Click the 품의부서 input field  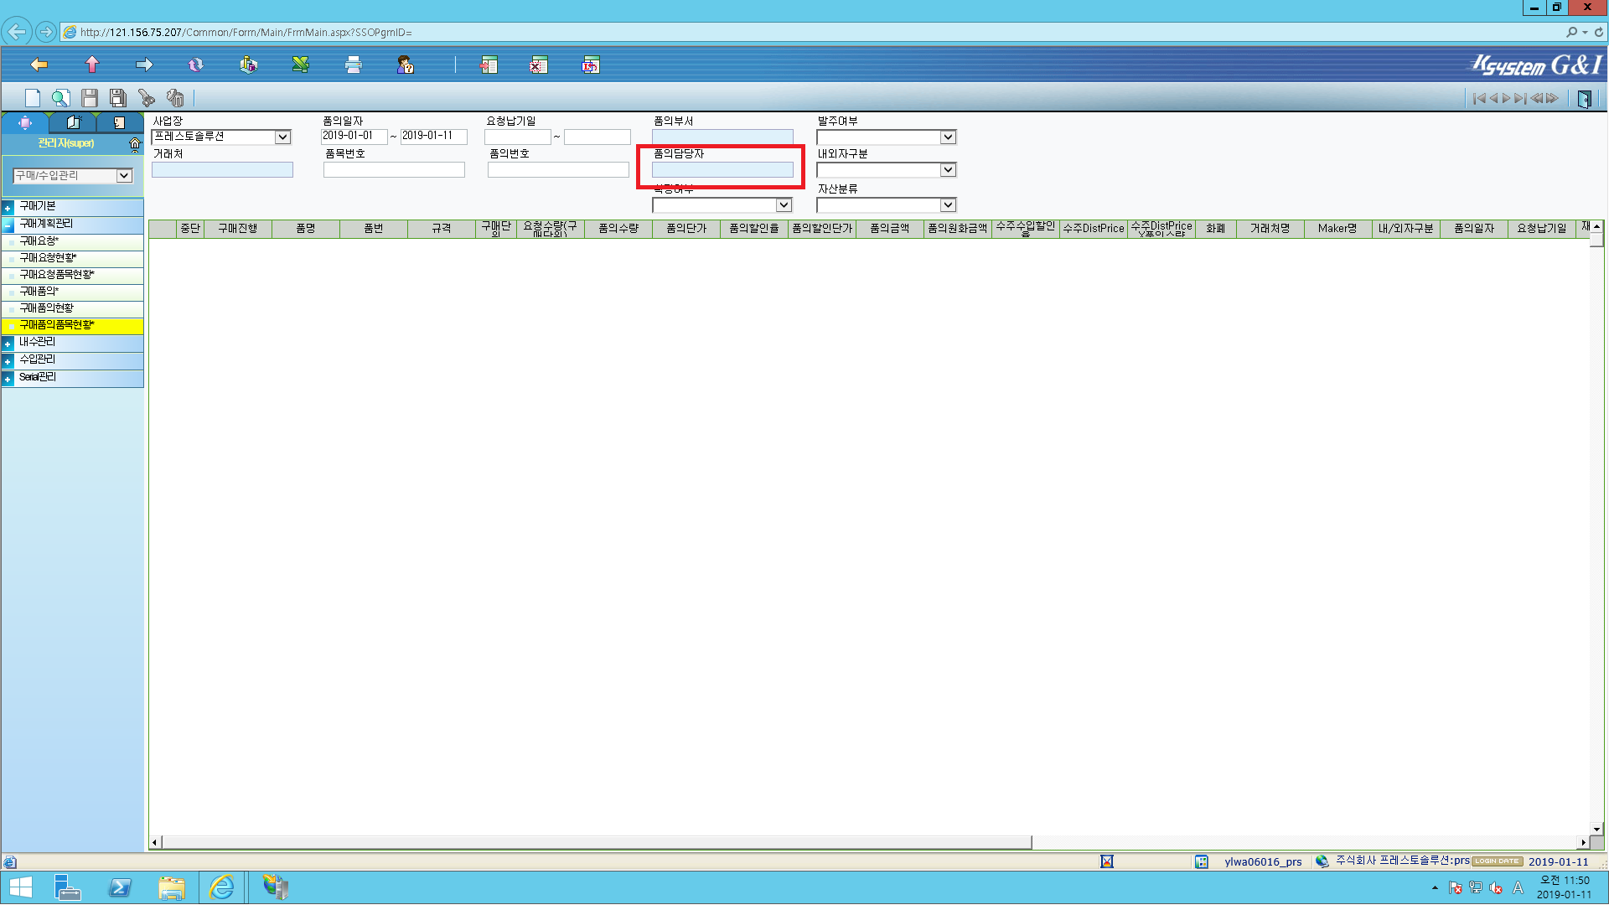pos(722,136)
